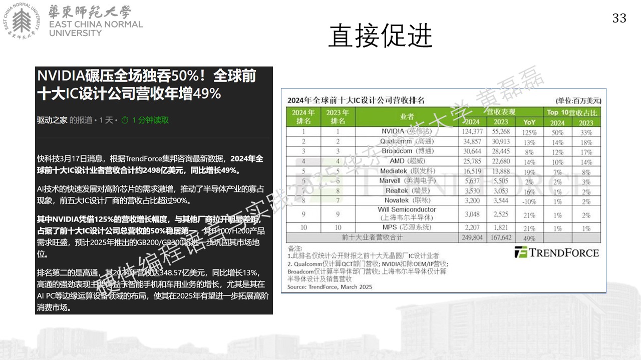Click NVIDIA 2023 share 33%
641x360 pixels.
tap(586, 132)
